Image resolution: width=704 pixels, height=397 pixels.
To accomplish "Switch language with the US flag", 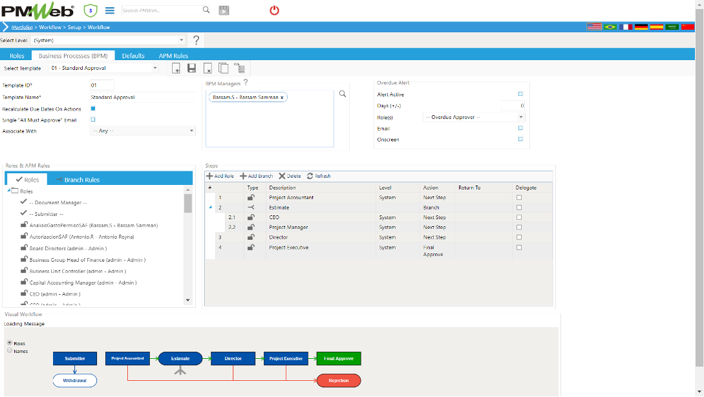I will pyautogui.click(x=594, y=27).
